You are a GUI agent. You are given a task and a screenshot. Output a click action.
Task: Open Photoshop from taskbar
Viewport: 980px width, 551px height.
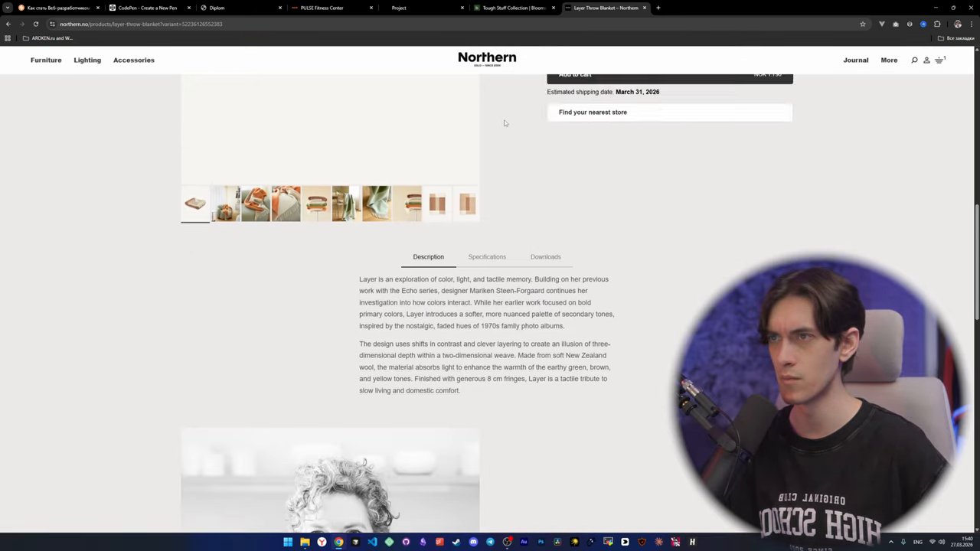[x=541, y=542]
